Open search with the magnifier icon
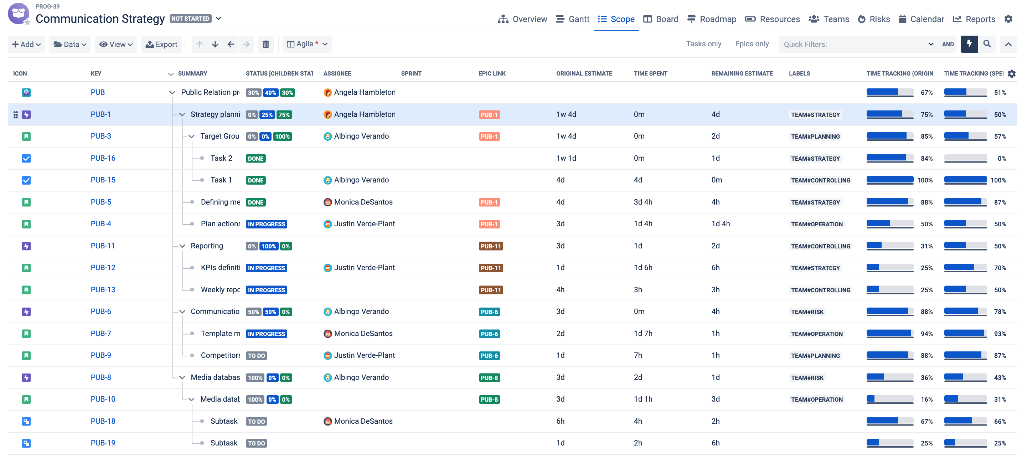Image resolution: width=1022 pixels, height=474 pixels. (987, 44)
